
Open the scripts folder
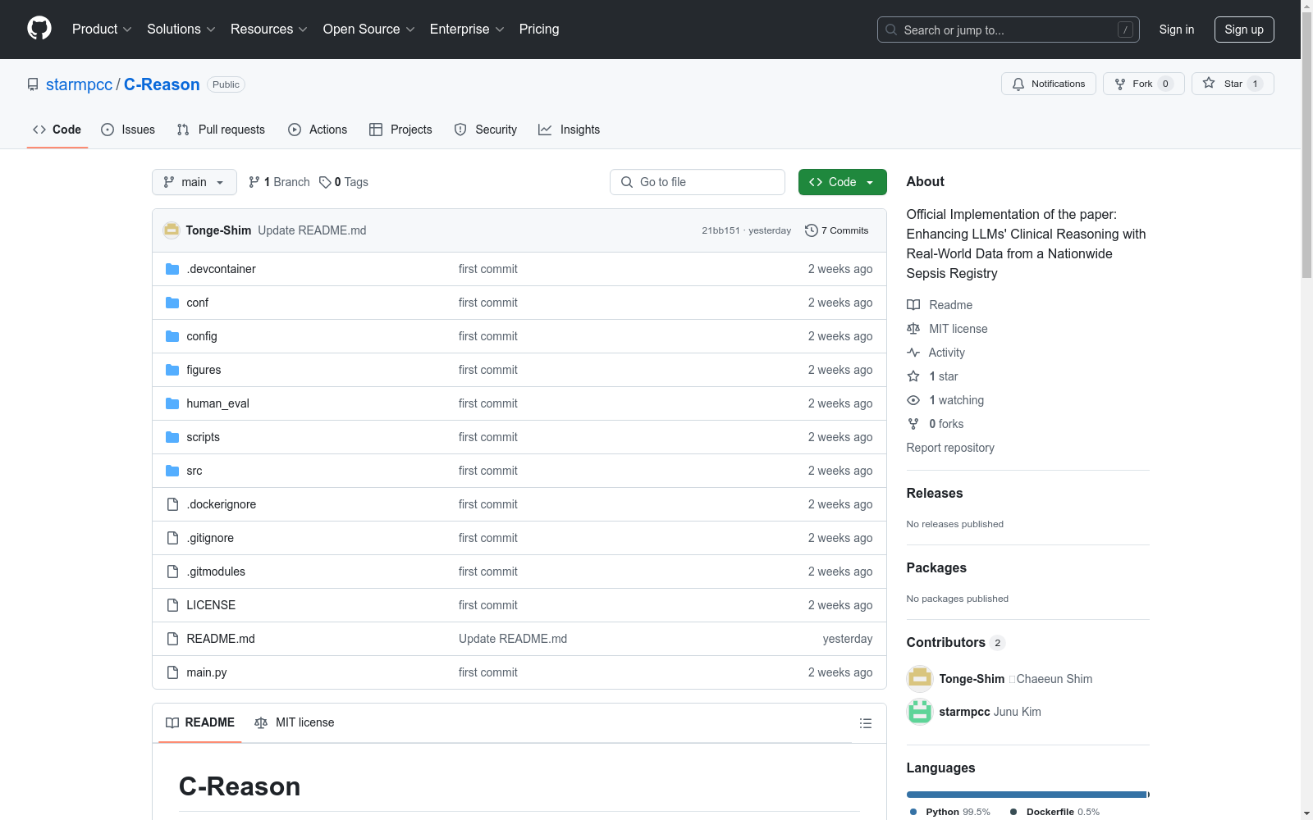pyautogui.click(x=203, y=437)
